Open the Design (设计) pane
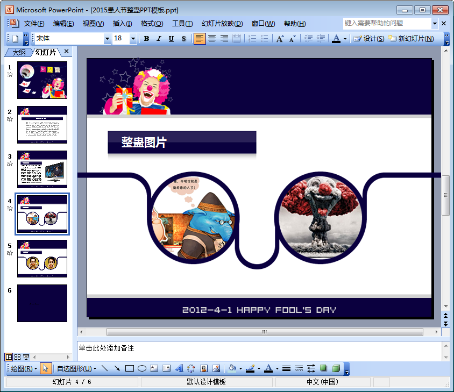Screen dimensions: 454x392 369,39
